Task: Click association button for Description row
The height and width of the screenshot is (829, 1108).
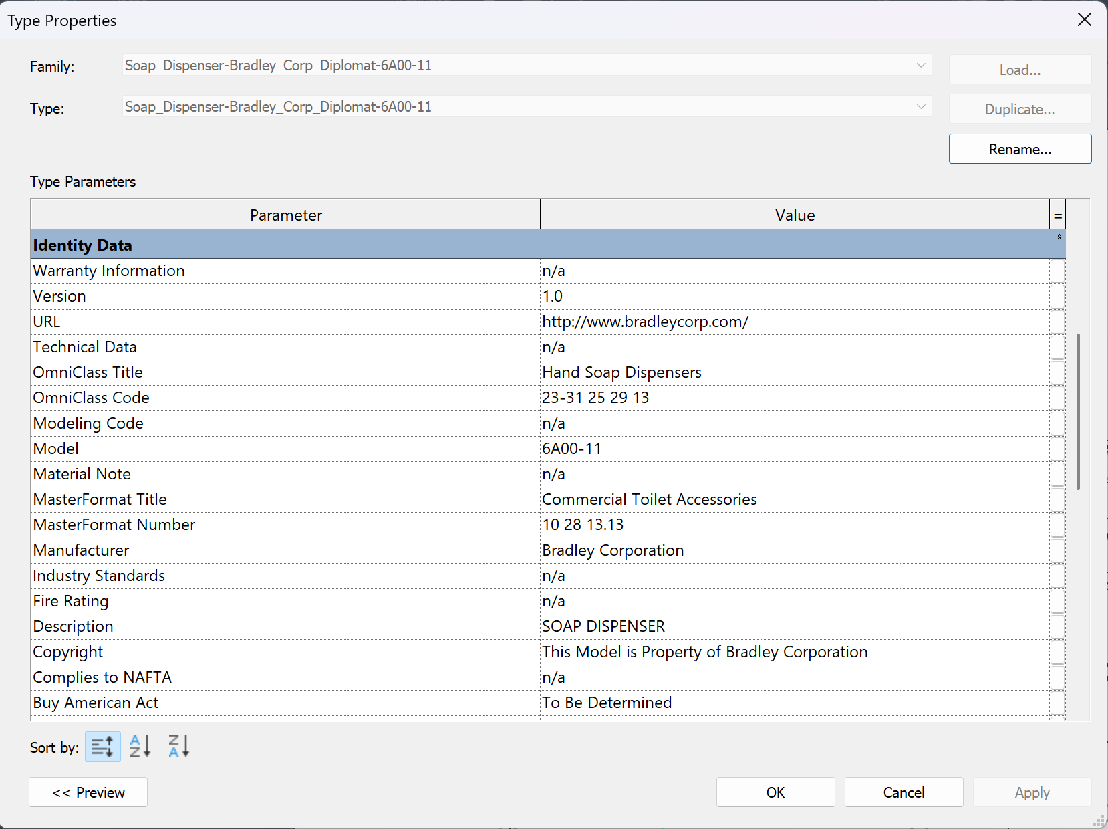Action: click(x=1057, y=626)
